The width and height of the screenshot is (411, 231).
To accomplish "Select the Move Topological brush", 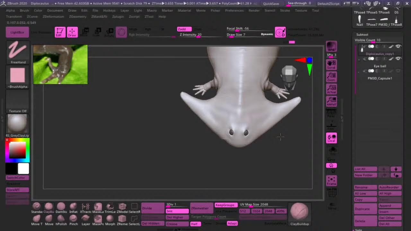I will point(37,220).
